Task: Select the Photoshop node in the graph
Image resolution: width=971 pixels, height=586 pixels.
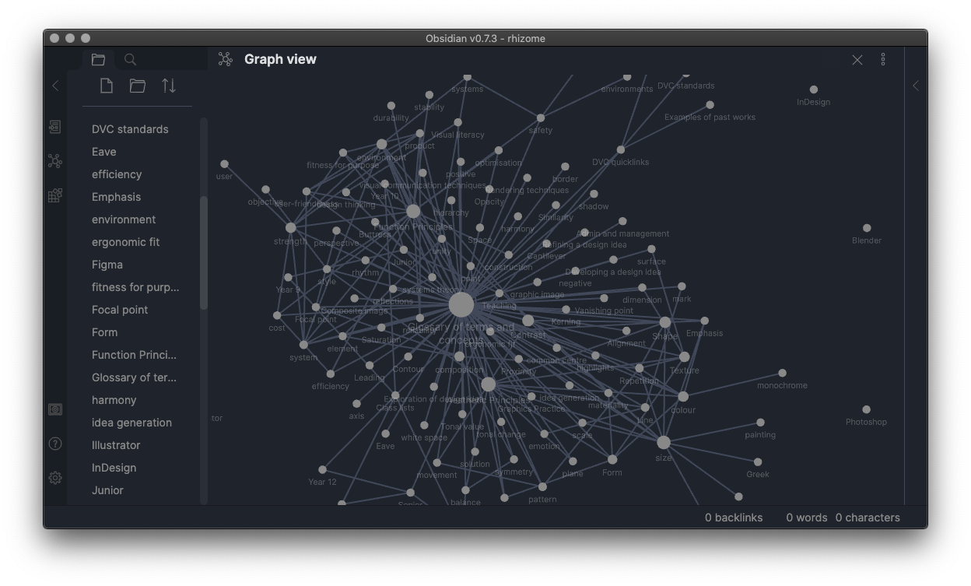Action: pos(866,408)
